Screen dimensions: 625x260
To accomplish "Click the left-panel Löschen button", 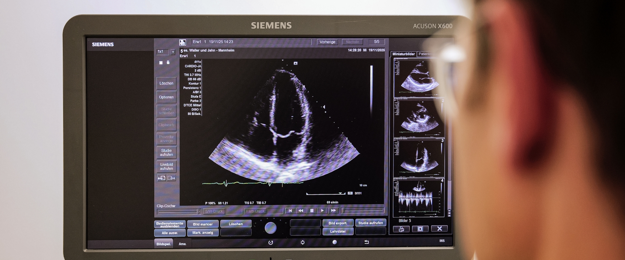I will [x=166, y=83].
